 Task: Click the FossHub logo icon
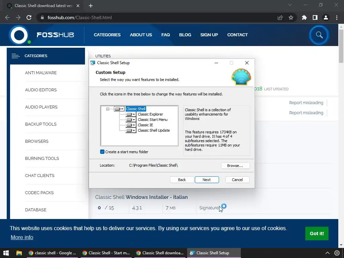(x=19, y=35)
